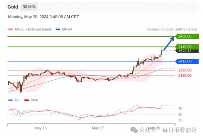Click the RSI 30 level label
This screenshot has height=138, width=203.
tap(180, 120)
